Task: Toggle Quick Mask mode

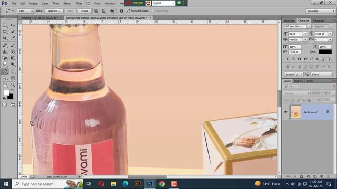Action: [x=5, y=104]
